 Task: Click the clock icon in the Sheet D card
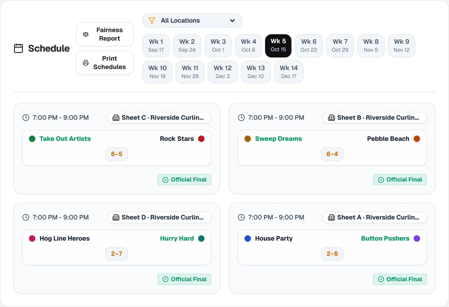click(26, 217)
